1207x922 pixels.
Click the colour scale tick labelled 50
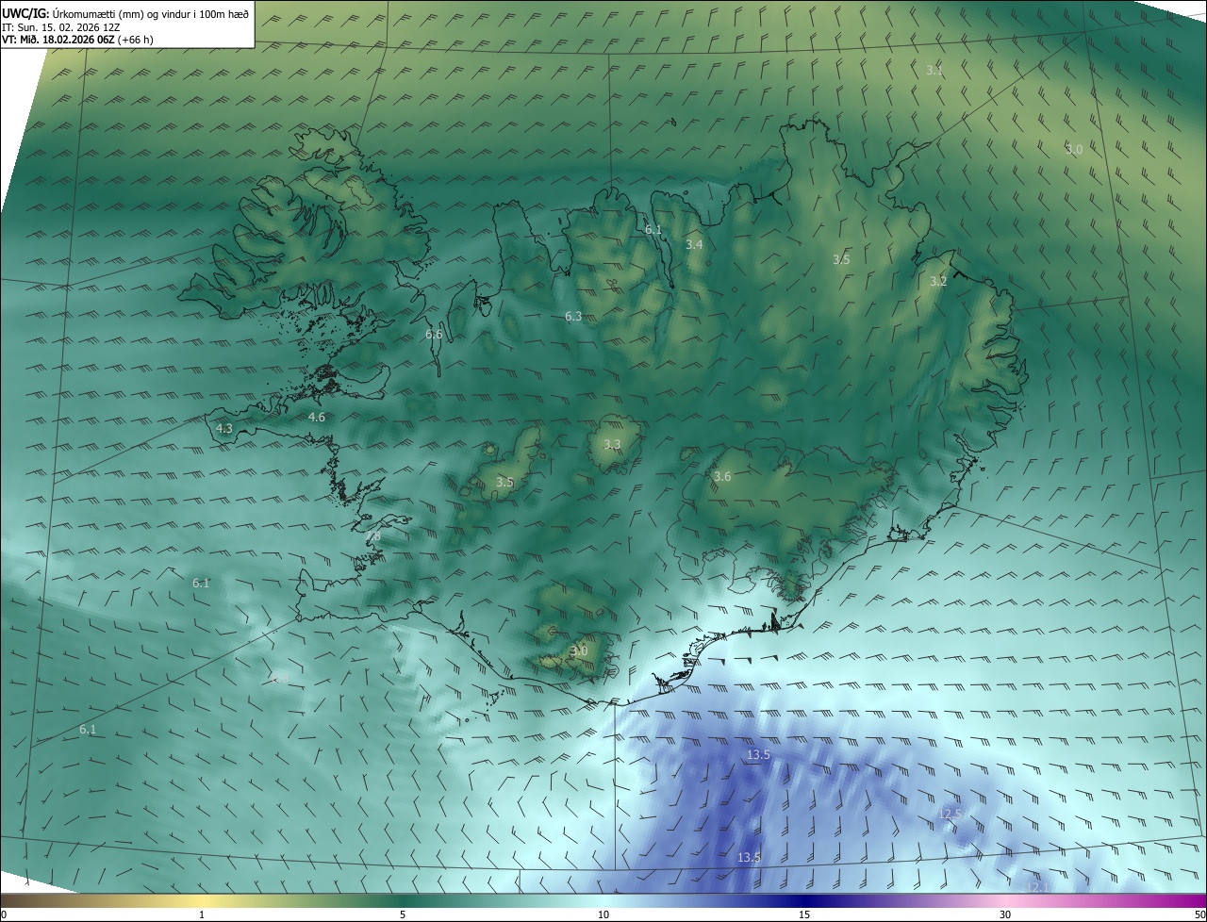point(1199,914)
